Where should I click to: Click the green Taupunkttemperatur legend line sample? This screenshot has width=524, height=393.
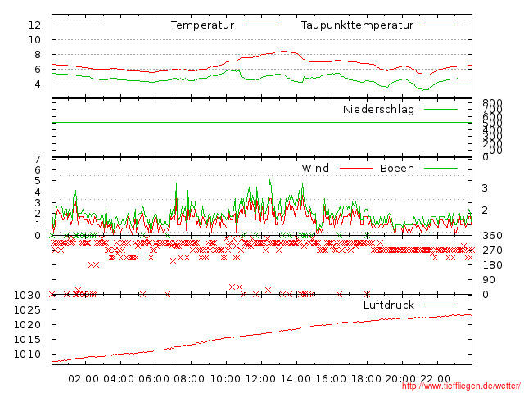(x=440, y=25)
